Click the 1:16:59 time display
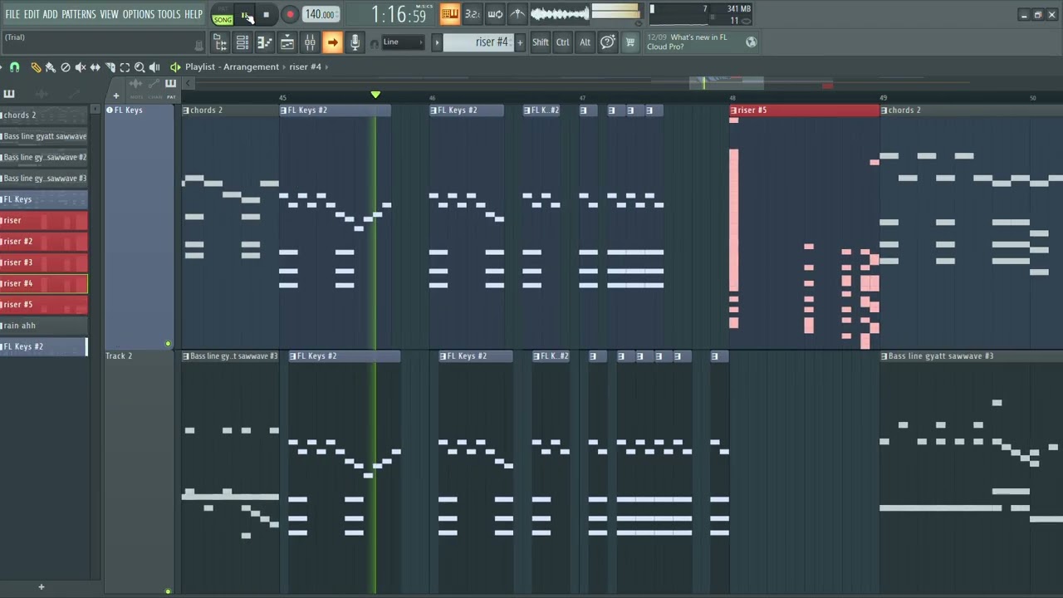1063x598 pixels. coord(399,14)
